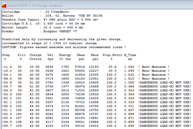
Task: Click the B_Time column header
Action: (130, 55)
